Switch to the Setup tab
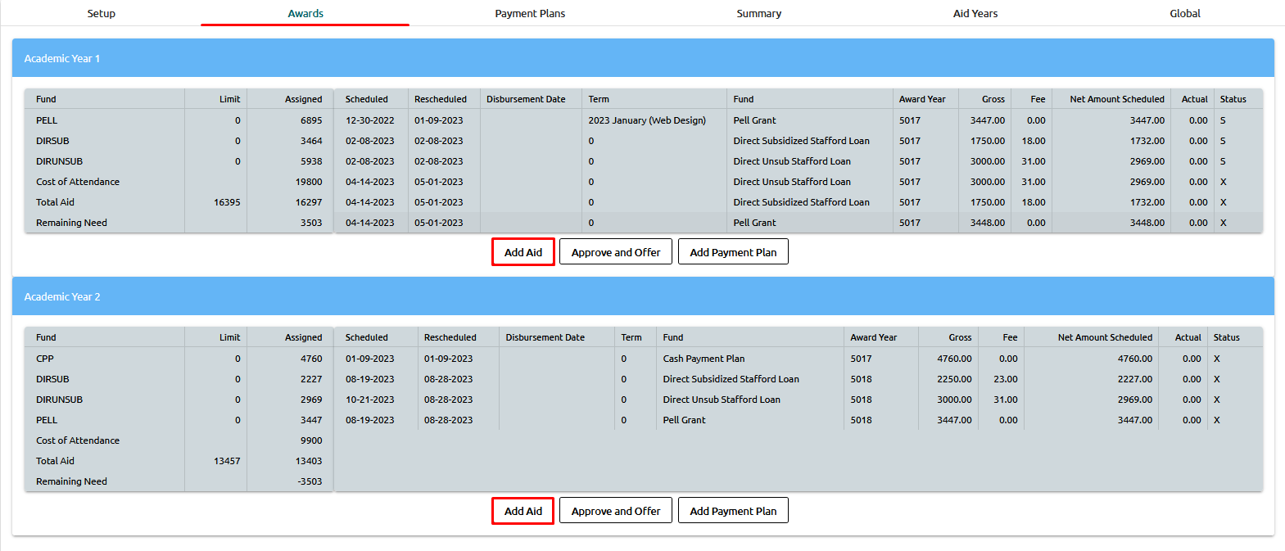 (102, 13)
